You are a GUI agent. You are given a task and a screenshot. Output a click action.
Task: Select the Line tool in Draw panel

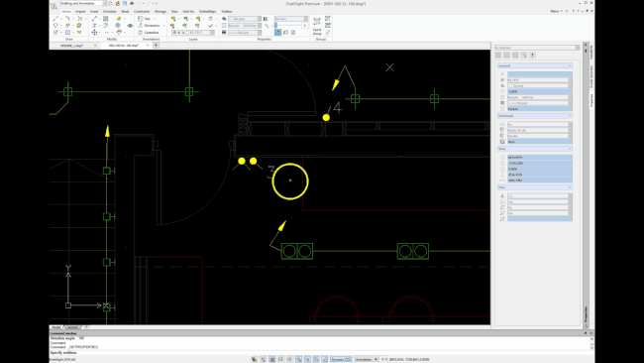tap(55, 19)
